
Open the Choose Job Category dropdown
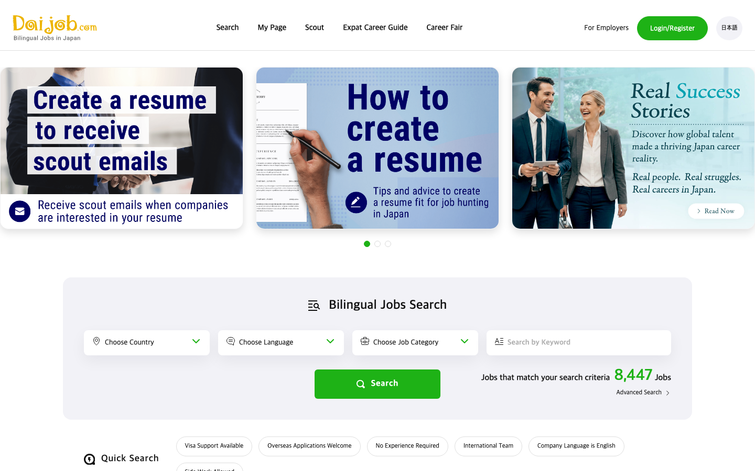[x=415, y=343]
